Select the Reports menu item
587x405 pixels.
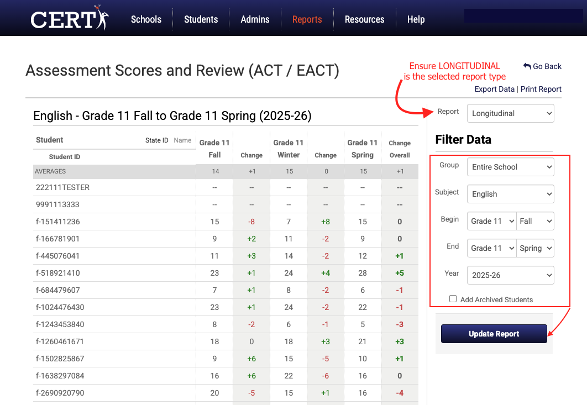click(x=307, y=19)
